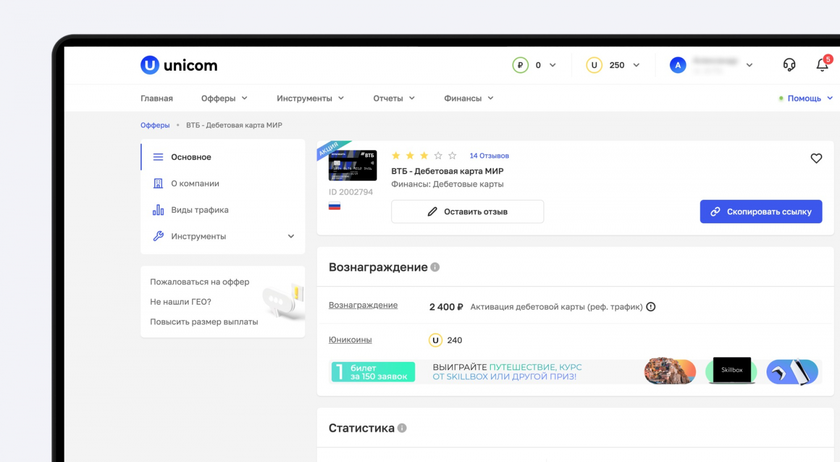
Task: Click the Финансы: Дебетовые карты text
Action: point(447,184)
